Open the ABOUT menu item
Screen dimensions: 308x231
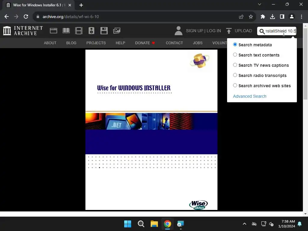click(x=50, y=43)
